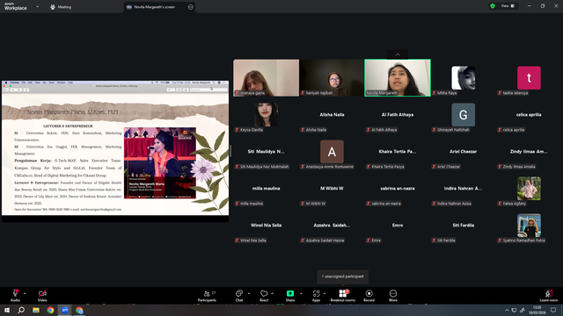The height and width of the screenshot is (316, 563).
Task: Click the 1 unassigned participant tooltip
Action: [x=342, y=276]
